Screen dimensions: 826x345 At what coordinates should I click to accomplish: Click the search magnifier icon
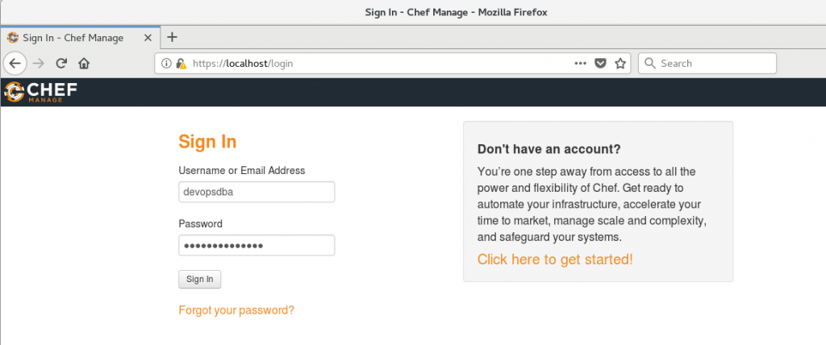650,64
